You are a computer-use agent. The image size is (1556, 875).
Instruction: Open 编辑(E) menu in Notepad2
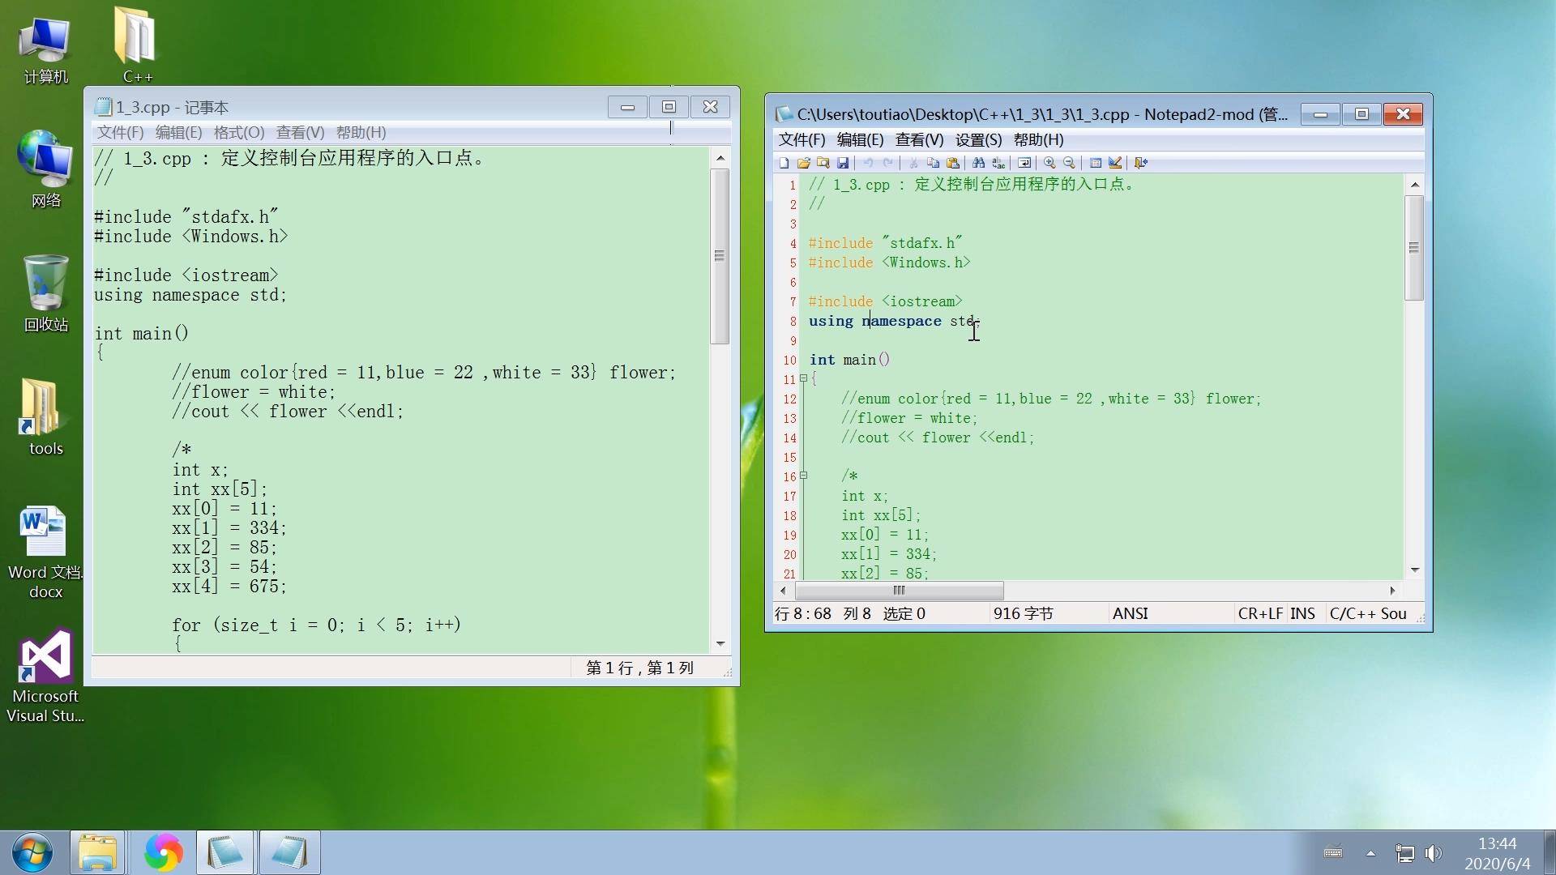[x=860, y=140]
